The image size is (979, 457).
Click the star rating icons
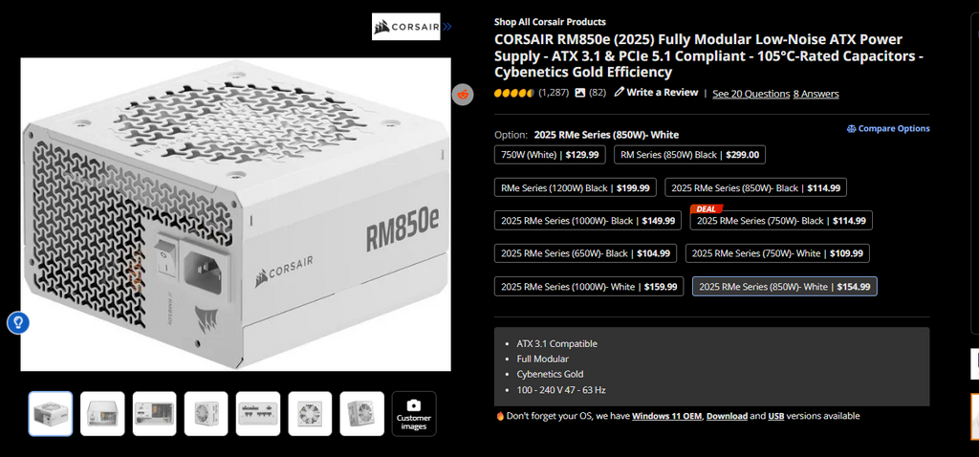coord(513,93)
